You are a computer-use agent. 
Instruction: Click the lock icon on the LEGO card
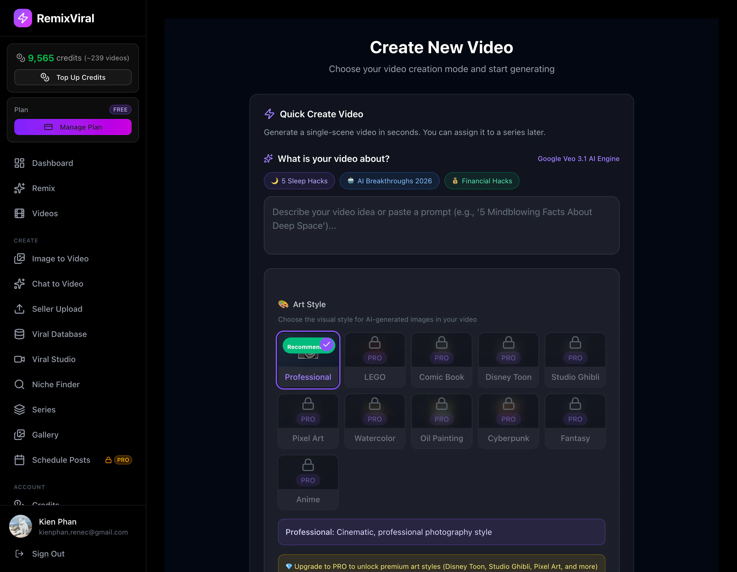[x=375, y=343]
